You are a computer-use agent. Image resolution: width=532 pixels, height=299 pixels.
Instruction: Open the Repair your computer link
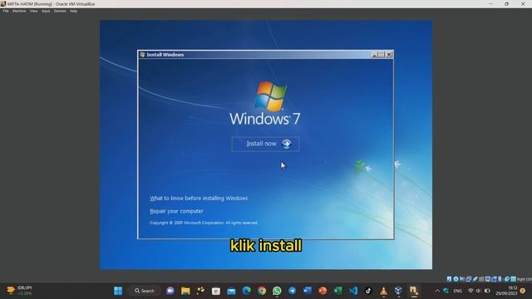(176, 211)
